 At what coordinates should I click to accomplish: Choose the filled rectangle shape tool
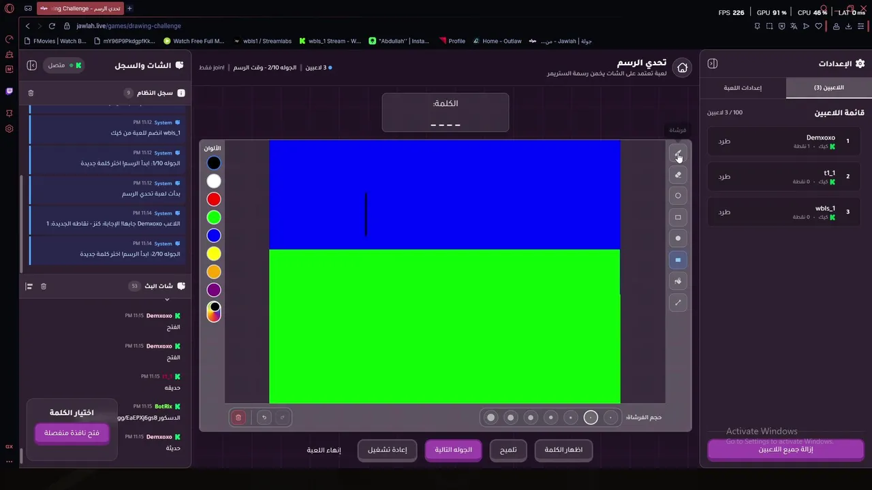[678, 260]
